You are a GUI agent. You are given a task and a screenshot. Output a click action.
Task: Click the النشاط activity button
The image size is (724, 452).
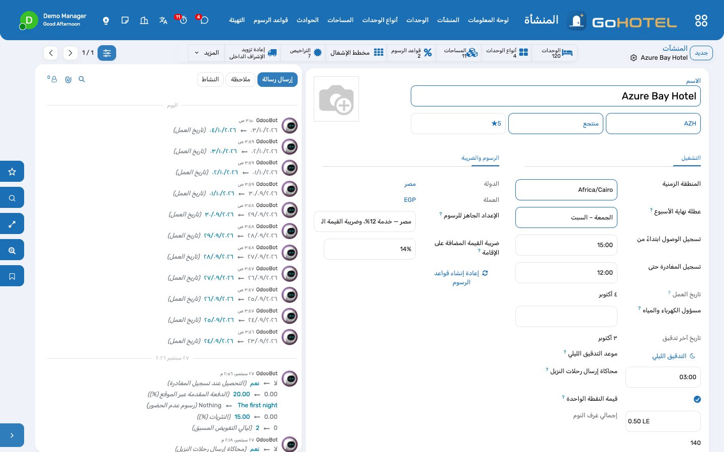click(x=210, y=79)
